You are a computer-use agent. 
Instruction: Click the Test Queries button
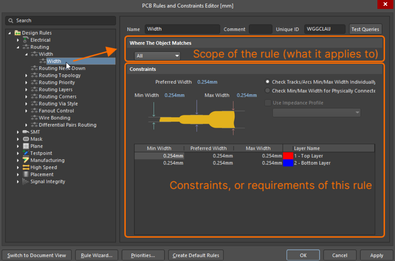365,29
